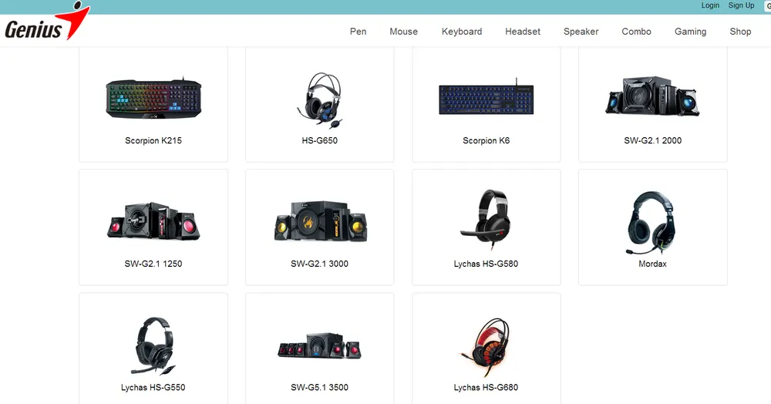Click the Lychas HS-G580 product name
The width and height of the screenshot is (771, 404).
(x=486, y=264)
